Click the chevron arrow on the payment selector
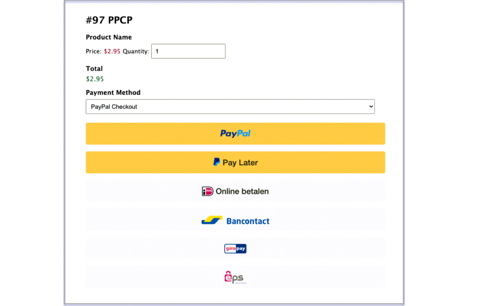 click(369, 107)
